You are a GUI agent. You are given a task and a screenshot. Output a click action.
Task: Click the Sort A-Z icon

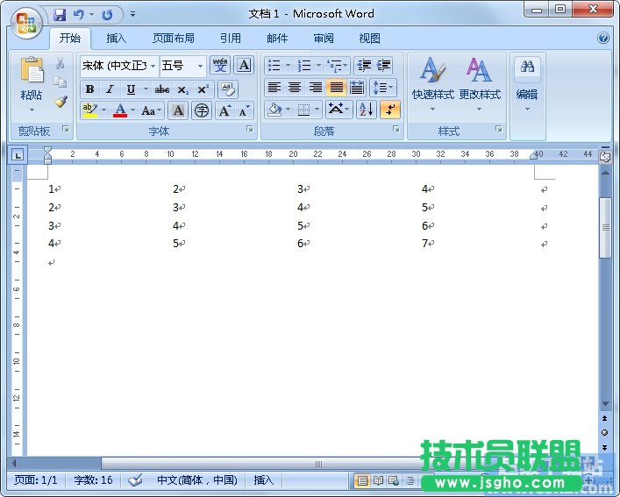pyautogui.click(x=366, y=110)
